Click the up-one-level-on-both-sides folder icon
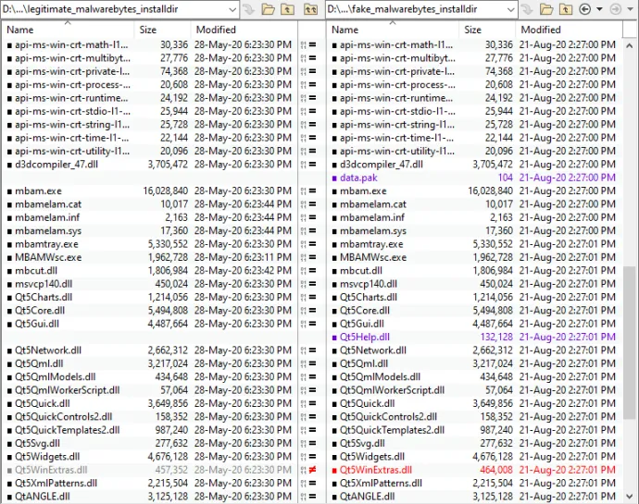The height and width of the screenshot is (504, 639). pos(310,9)
